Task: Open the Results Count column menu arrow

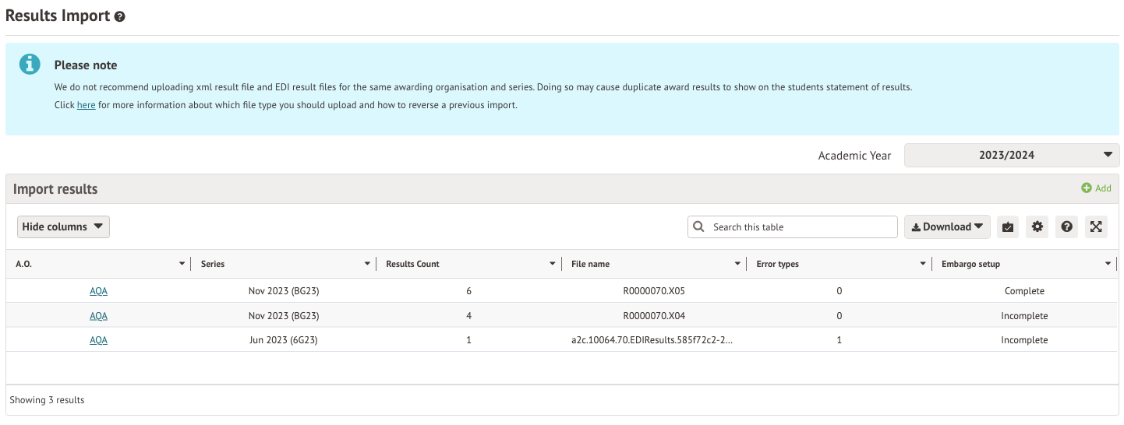Action: click(x=553, y=265)
